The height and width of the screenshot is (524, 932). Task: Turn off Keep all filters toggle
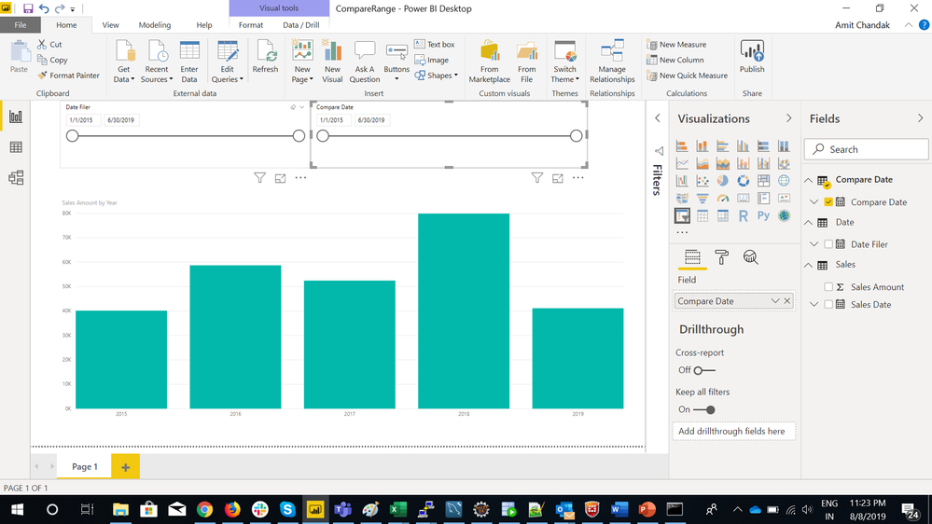[703, 409]
